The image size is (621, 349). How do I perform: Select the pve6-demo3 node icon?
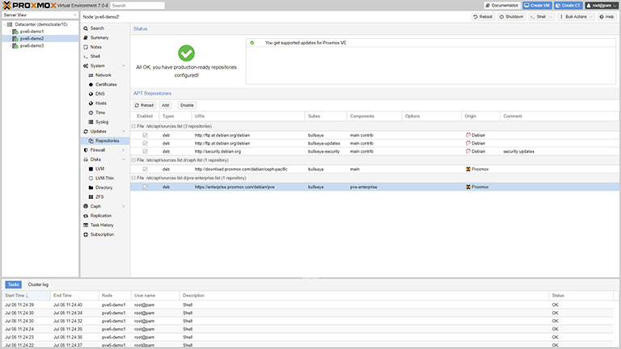click(x=15, y=46)
